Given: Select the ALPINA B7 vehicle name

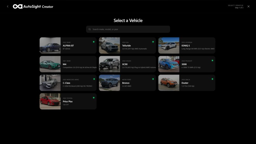Looking at the screenshot, I should (x=68, y=46).
